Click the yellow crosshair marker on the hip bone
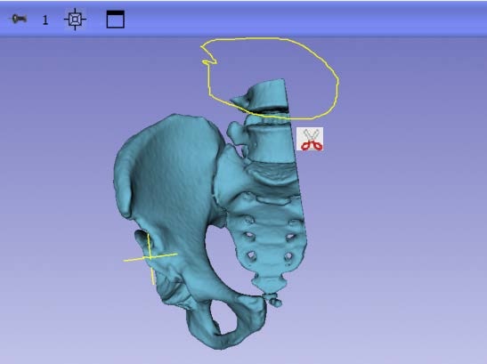 [x=150, y=258]
